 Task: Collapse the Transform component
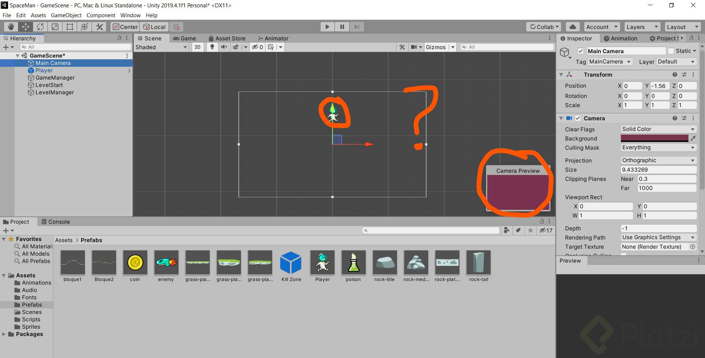click(561, 74)
